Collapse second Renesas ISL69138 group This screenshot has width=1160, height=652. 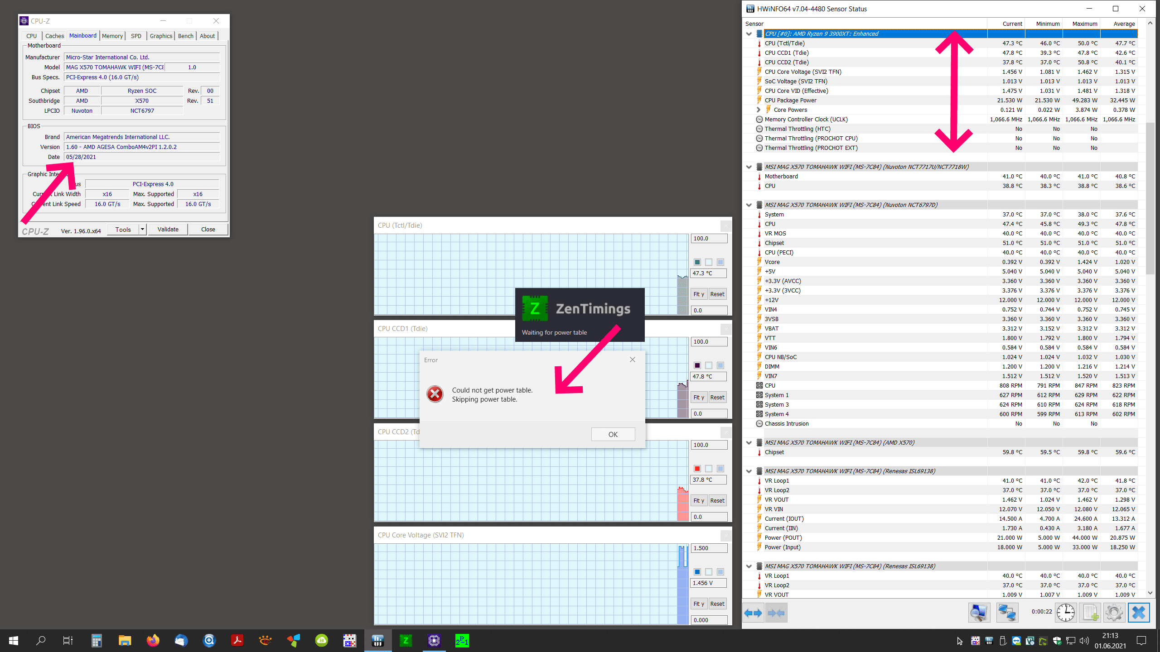(x=749, y=566)
